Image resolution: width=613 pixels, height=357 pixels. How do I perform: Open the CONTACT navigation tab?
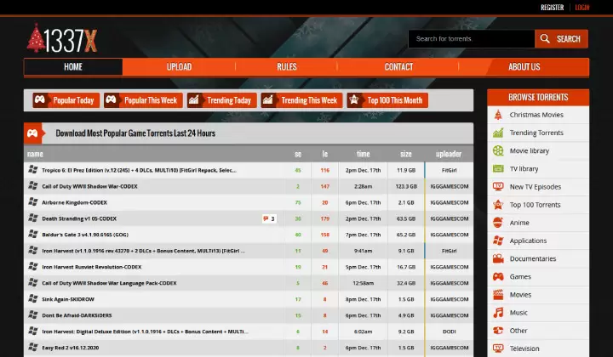(398, 66)
